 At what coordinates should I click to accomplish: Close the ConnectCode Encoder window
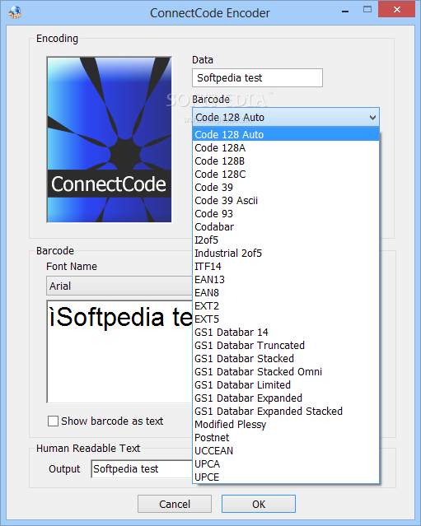pyautogui.click(x=397, y=9)
